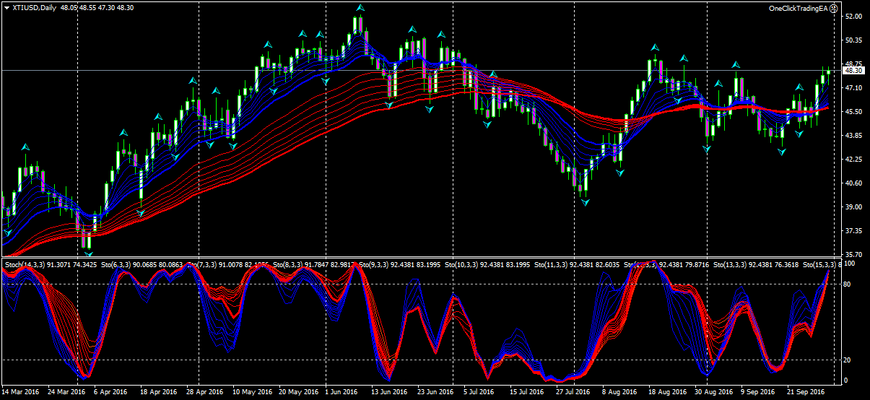Click the 10 May 2016 date label

click(253, 392)
